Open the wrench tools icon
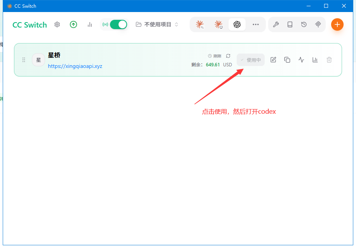The height and width of the screenshot is (248, 356). click(x=276, y=24)
